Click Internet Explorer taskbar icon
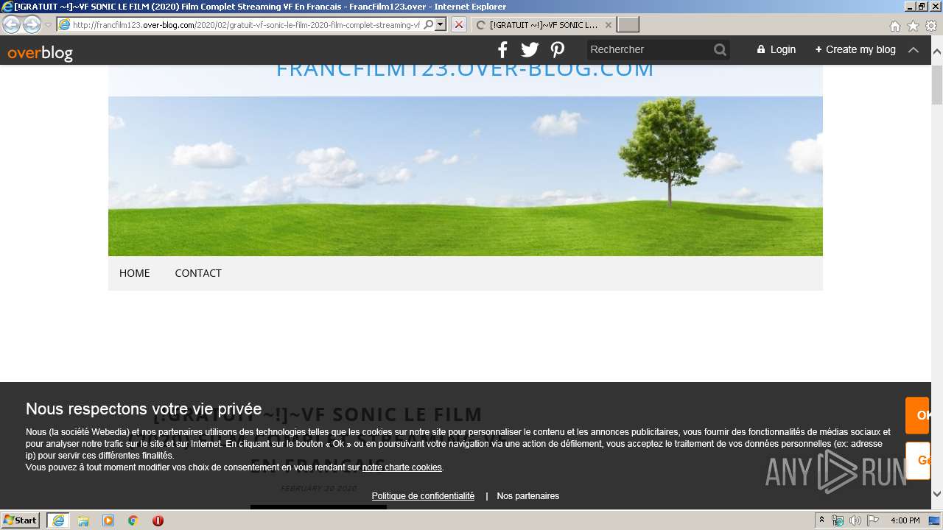This screenshot has height=530, width=943. [x=58, y=520]
